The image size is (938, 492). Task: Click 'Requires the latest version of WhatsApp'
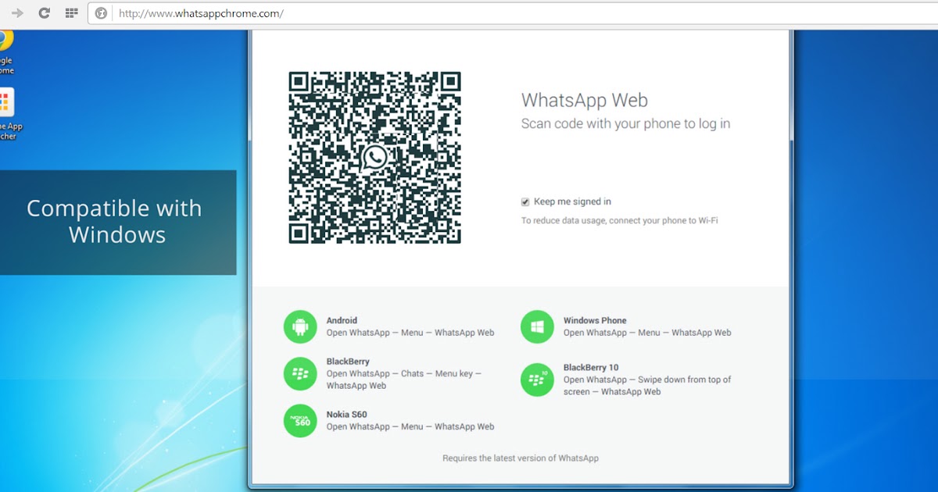[x=521, y=458]
